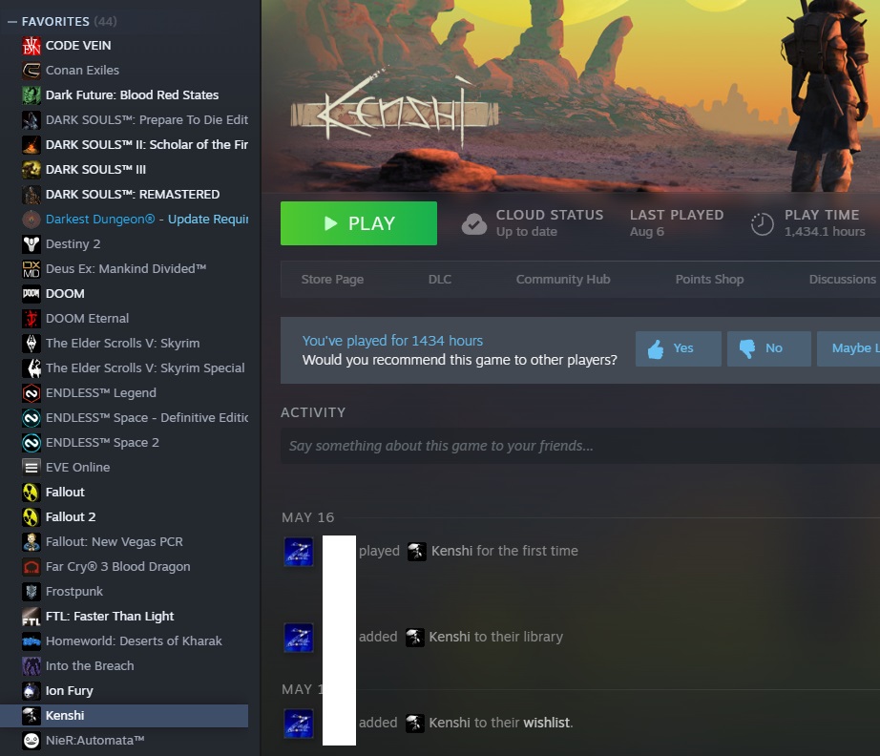Click the DOOM game icon
880x756 pixels.
[x=31, y=294]
